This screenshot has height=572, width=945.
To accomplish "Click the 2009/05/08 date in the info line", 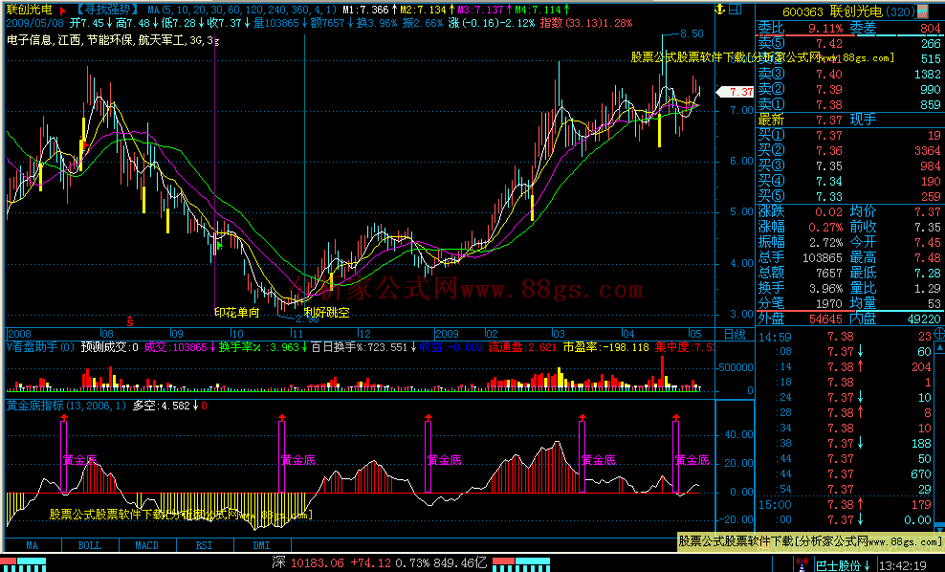I will 35,23.
